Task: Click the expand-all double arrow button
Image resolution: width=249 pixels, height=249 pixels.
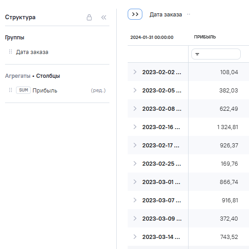Action: click(135, 14)
